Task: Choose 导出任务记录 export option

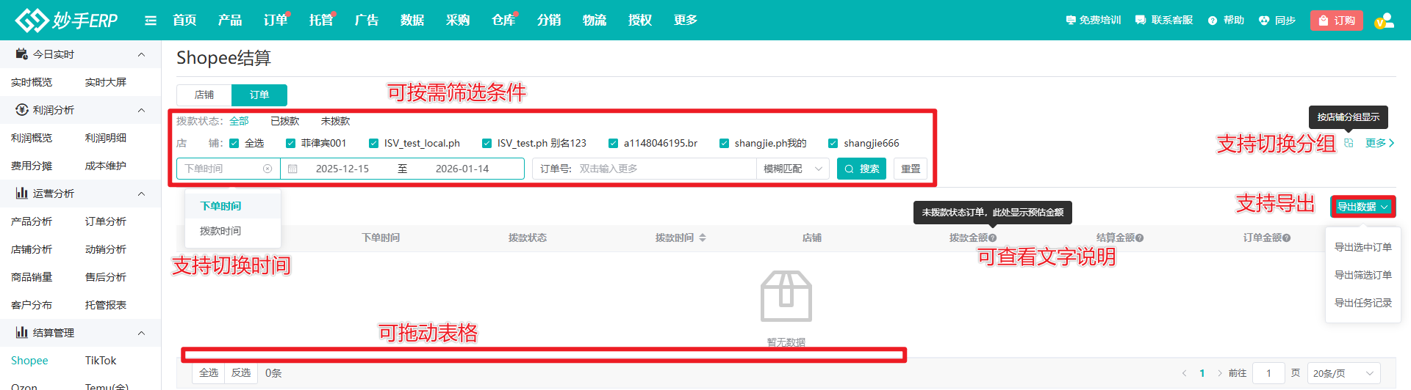Action: coord(1363,303)
